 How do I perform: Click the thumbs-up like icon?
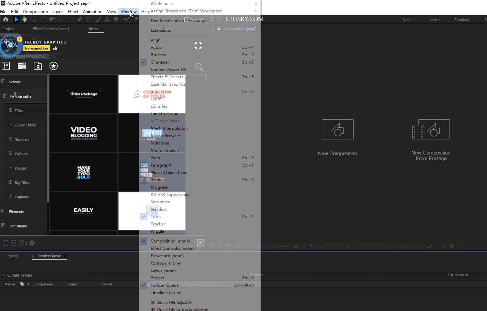pos(55,48)
